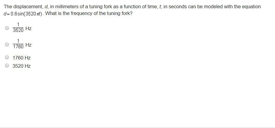Click the 1 over 3520 fraction
Viewport: 275px width, 128px height.
click(18, 27)
